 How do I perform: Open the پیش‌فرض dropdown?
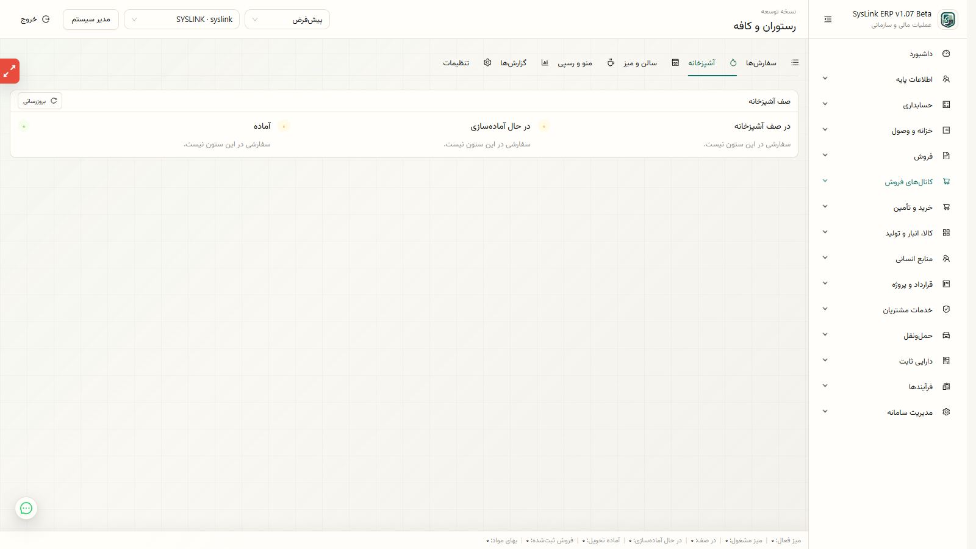tap(287, 20)
